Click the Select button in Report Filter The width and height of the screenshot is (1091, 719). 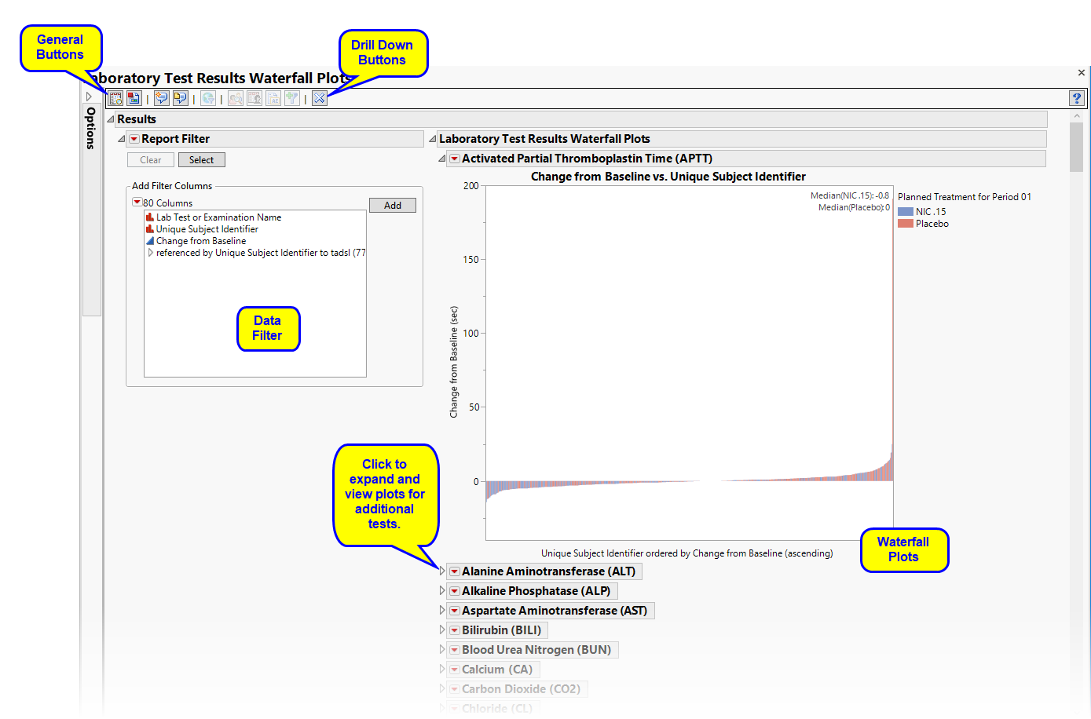pyautogui.click(x=202, y=160)
